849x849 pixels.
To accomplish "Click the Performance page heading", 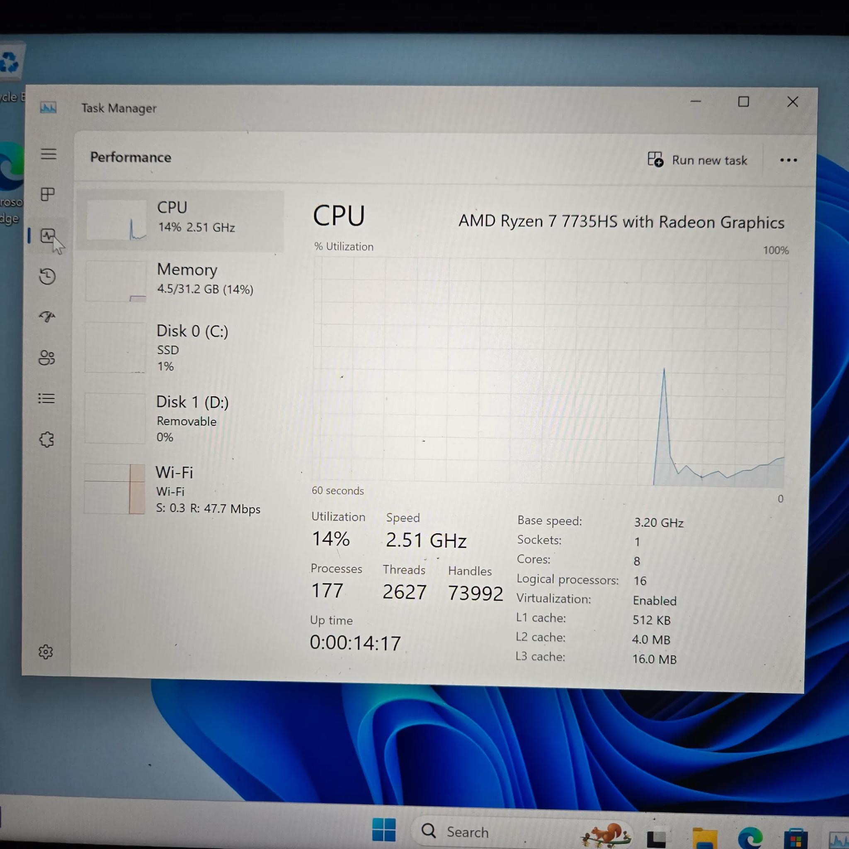I will click(131, 157).
